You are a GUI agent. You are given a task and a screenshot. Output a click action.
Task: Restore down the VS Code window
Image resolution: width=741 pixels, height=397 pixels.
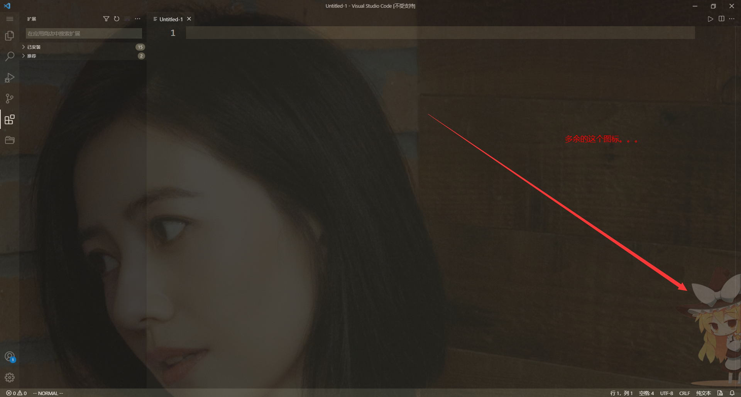(x=713, y=6)
